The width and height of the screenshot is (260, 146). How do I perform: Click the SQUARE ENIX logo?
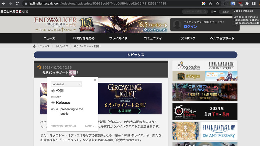pyautogui.click(x=14, y=12)
